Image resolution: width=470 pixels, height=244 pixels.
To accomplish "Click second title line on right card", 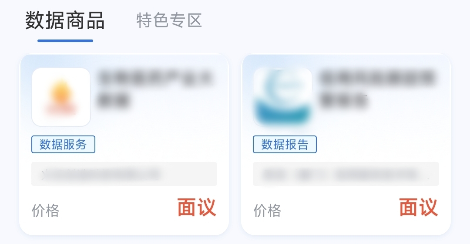I will 343,100.
